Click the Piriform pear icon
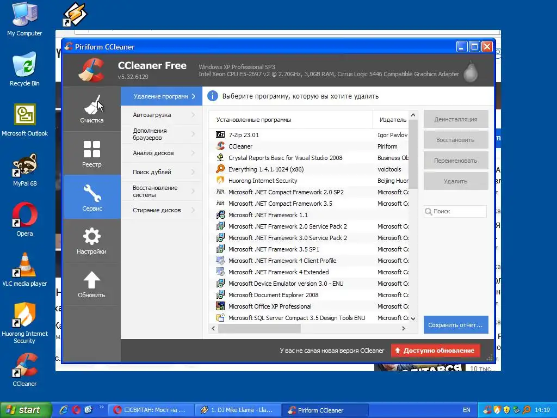Image resolution: width=557 pixels, height=418 pixels. (x=471, y=71)
